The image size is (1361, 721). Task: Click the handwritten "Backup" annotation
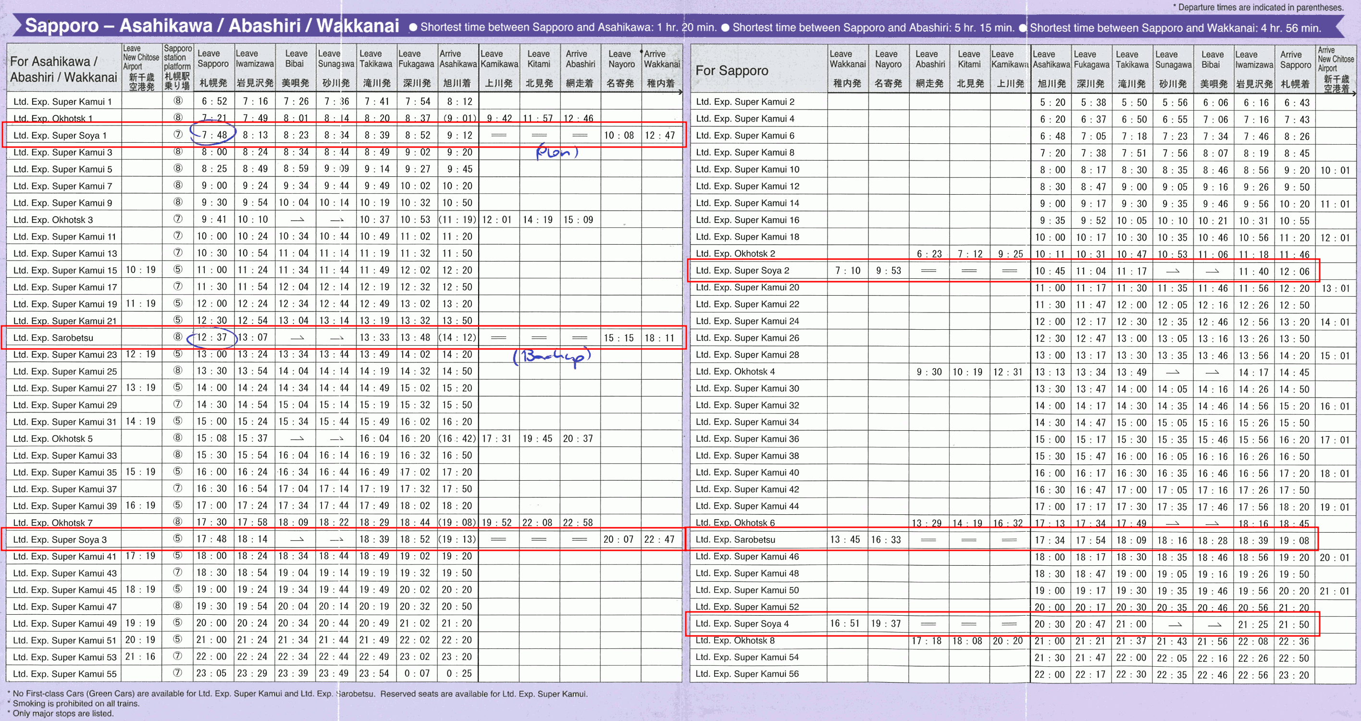click(x=552, y=356)
